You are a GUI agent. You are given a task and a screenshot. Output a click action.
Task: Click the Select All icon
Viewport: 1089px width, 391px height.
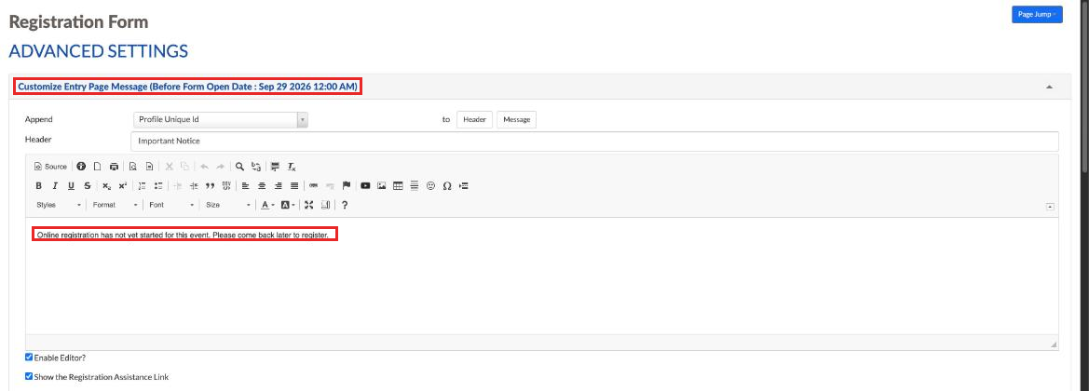coord(275,167)
